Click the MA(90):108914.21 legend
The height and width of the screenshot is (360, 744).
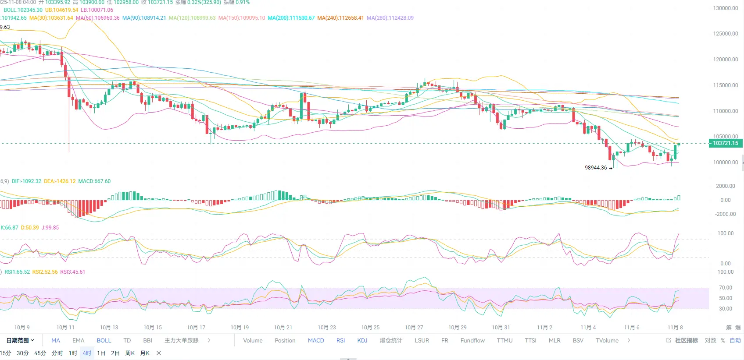144,18
